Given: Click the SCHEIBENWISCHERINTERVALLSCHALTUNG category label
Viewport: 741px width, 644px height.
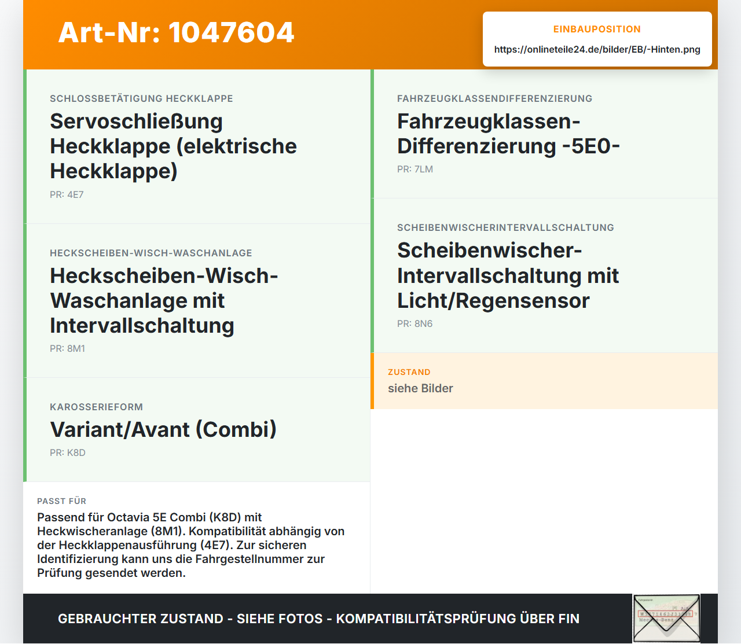Looking at the screenshot, I should click(505, 227).
